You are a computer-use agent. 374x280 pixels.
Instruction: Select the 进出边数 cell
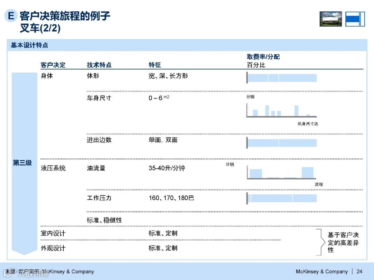[x=99, y=140]
